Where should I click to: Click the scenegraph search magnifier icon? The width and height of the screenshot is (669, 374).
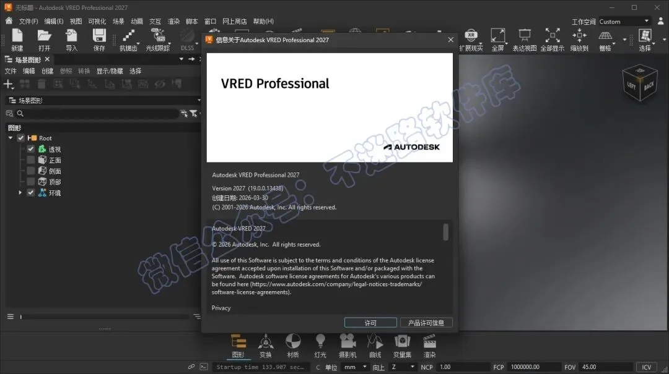(20, 113)
